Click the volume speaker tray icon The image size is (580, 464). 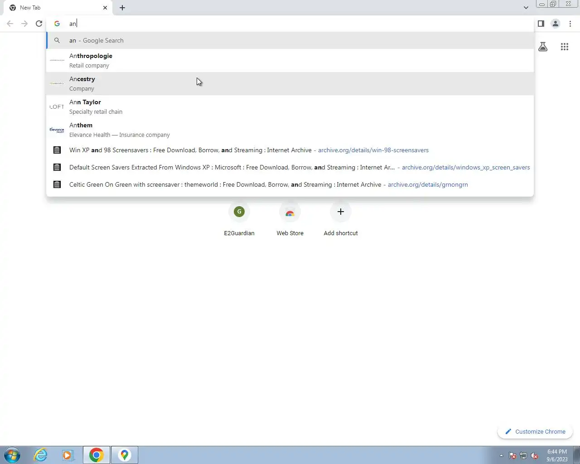[x=534, y=456]
